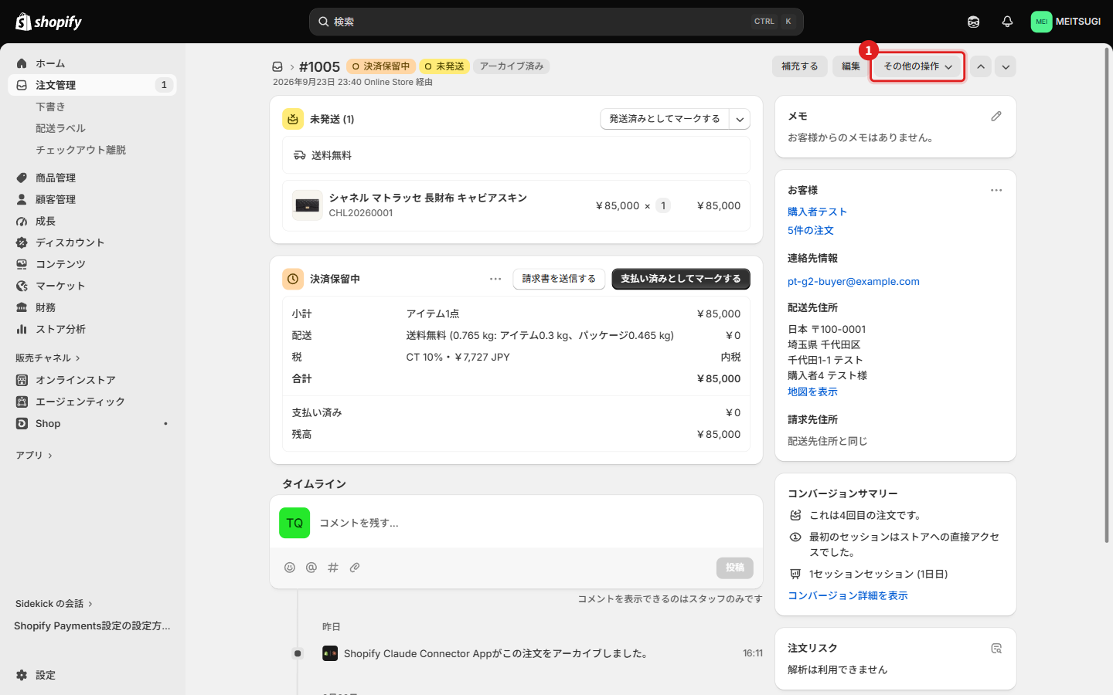Screen dimensions: 1113x695
Task: Open customer options three-dot menu
Action: 996,190
